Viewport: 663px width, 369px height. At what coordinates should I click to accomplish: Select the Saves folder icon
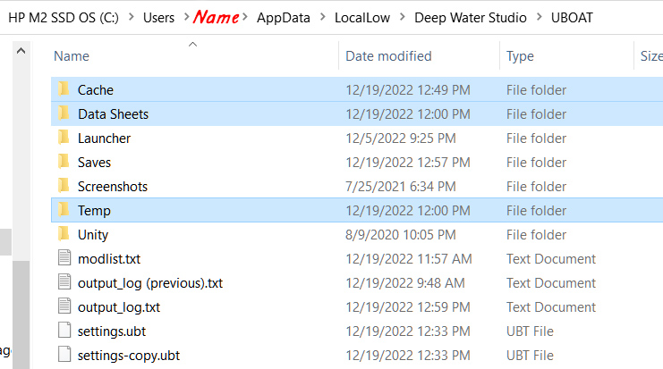64,162
